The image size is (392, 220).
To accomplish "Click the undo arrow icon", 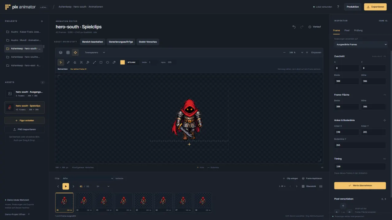I will [x=294, y=27].
